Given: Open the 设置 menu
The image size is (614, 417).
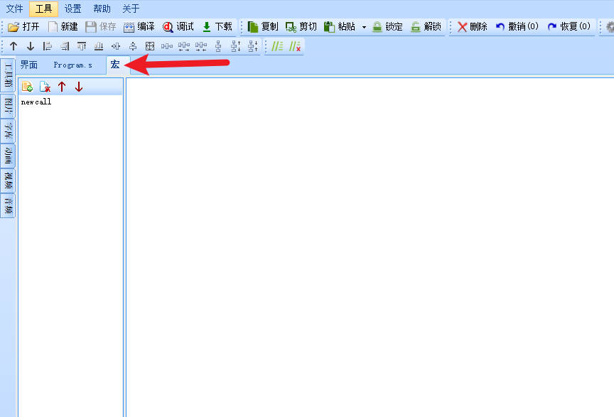Looking at the screenshot, I should (x=72, y=9).
